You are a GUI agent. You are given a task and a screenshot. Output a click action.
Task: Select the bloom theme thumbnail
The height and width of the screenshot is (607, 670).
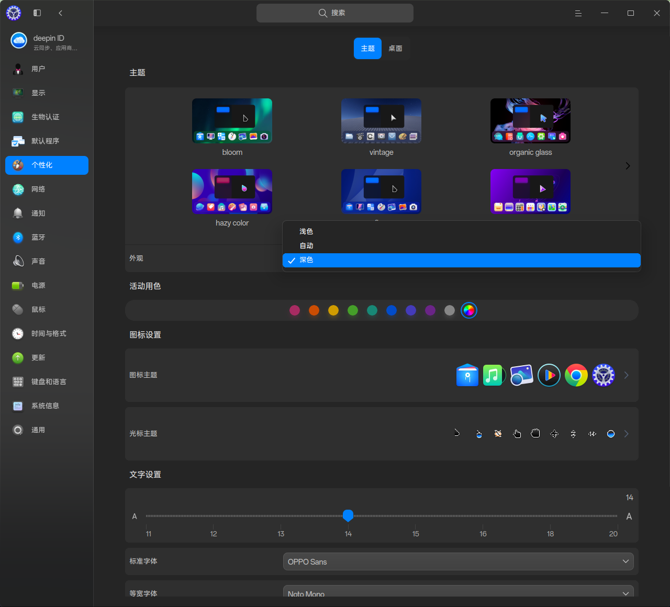click(x=232, y=121)
